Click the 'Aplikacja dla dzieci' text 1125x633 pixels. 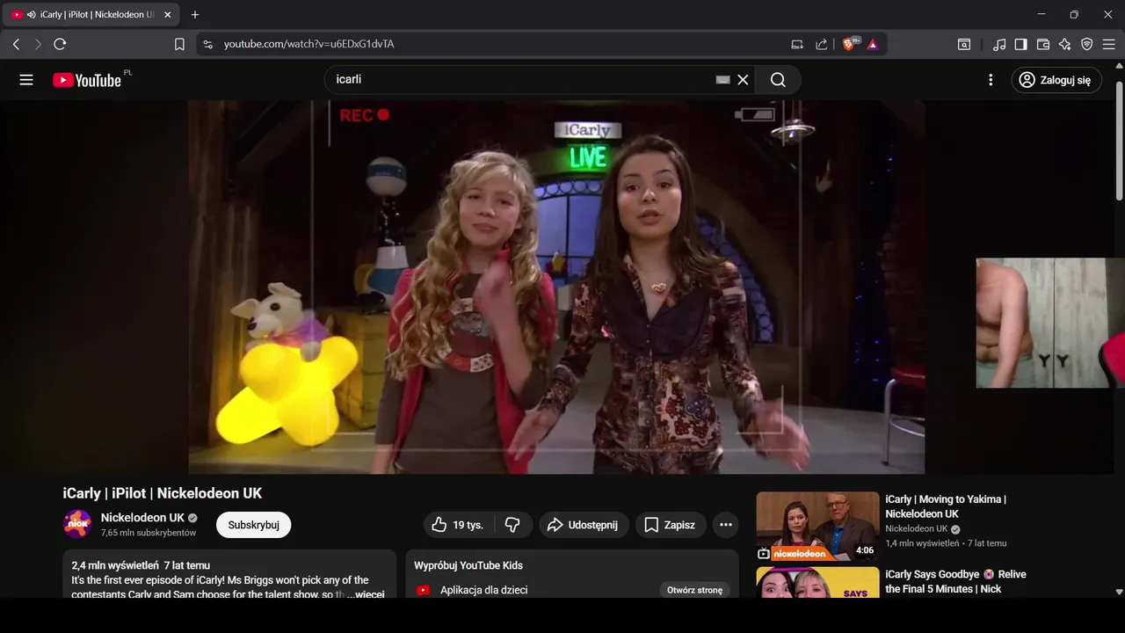tap(484, 590)
